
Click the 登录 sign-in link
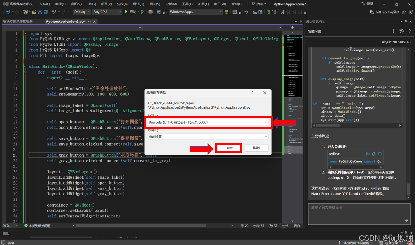tap(370, 4)
